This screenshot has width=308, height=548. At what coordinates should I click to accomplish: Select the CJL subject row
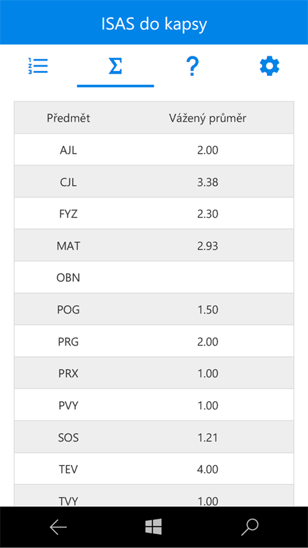[154, 182]
